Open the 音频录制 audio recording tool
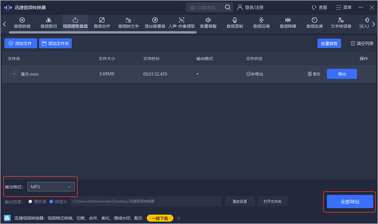The height and width of the screenshot is (224, 378). [234, 23]
